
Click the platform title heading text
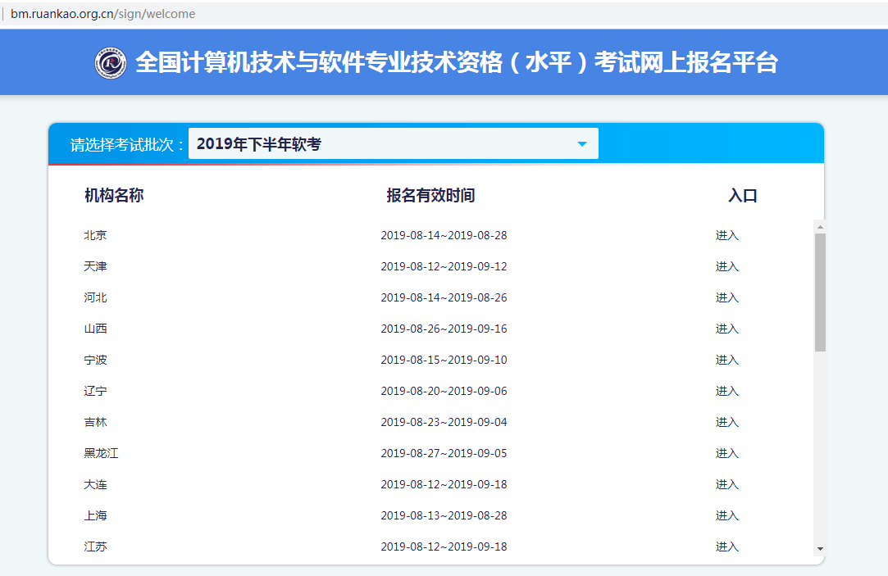(x=457, y=62)
